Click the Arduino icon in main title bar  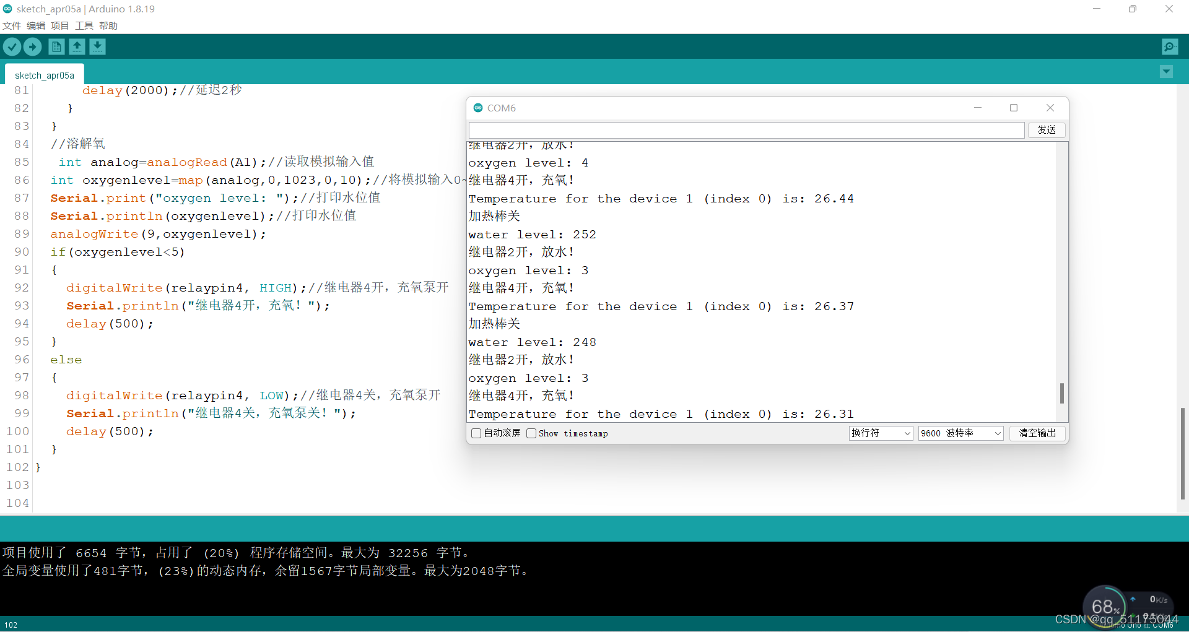coord(7,9)
